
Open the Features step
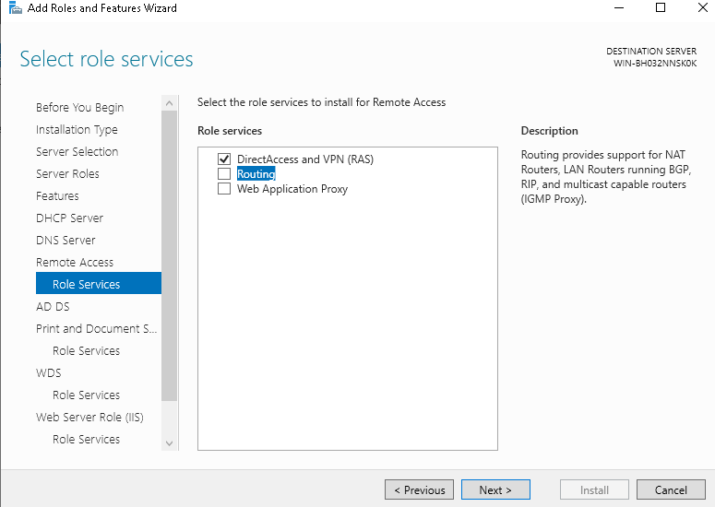[x=57, y=196]
